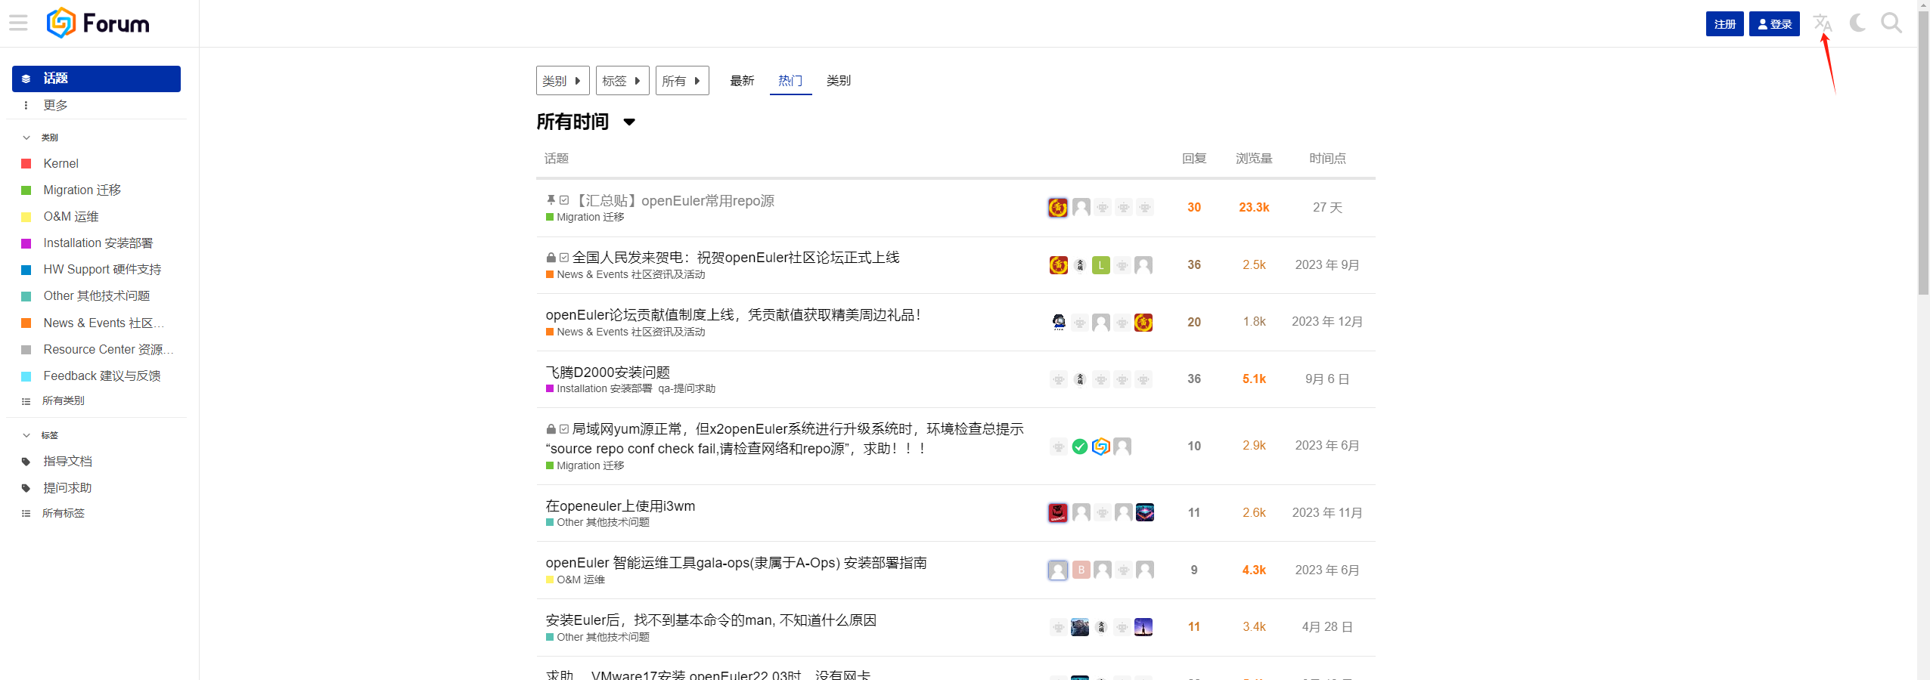The image size is (1930, 680).
Task: Collapse the 标签 sidebar section
Action: pyautogui.click(x=26, y=435)
